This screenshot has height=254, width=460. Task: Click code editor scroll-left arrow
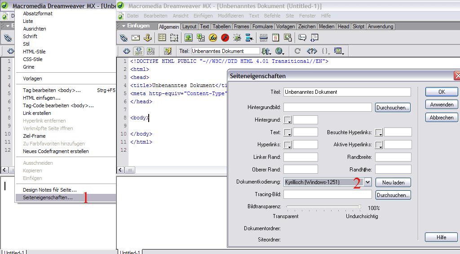pyautogui.click(x=120, y=170)
